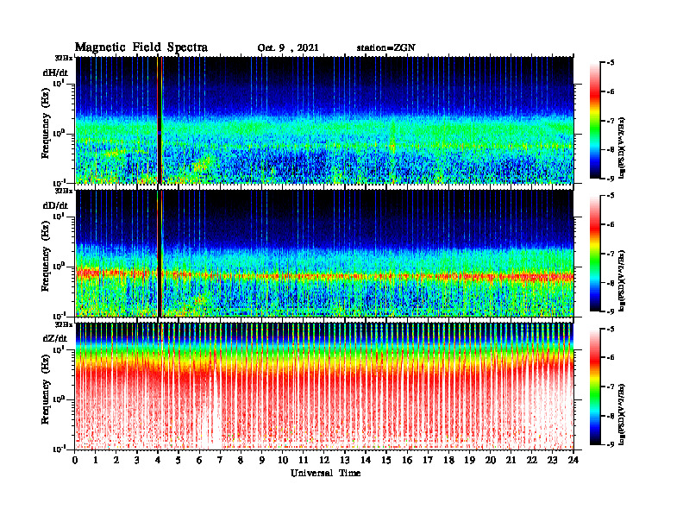Screen dimensions: 683x528
Task: Click the 10^0 frequency tick of dZ/dt panel
Action: 59,399
